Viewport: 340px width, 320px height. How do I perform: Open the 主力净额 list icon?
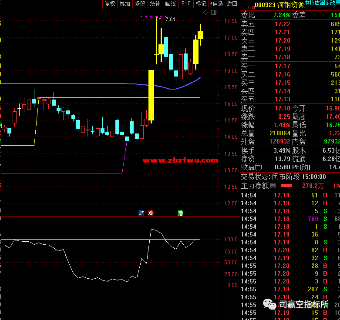point(273,186)
